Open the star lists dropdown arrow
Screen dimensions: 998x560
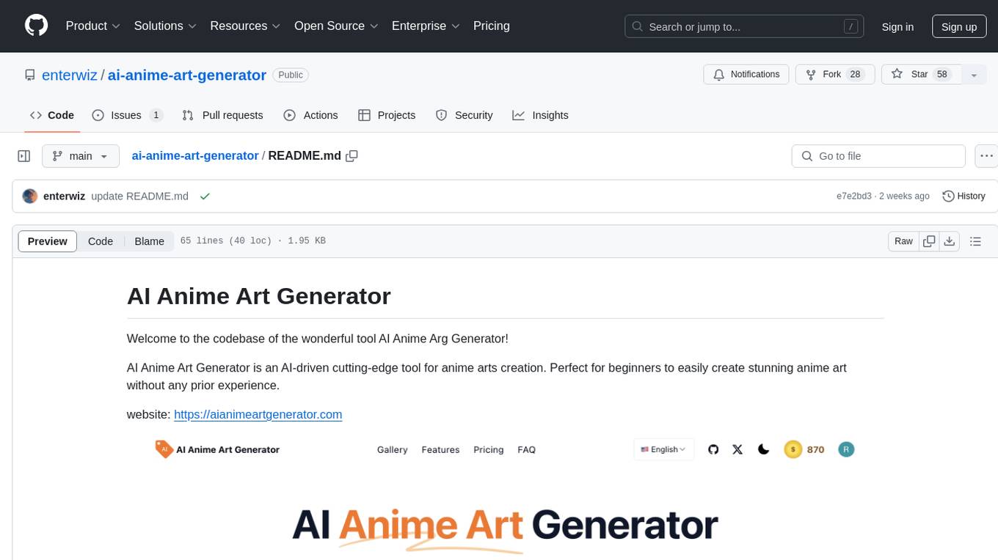pos(975,75)
